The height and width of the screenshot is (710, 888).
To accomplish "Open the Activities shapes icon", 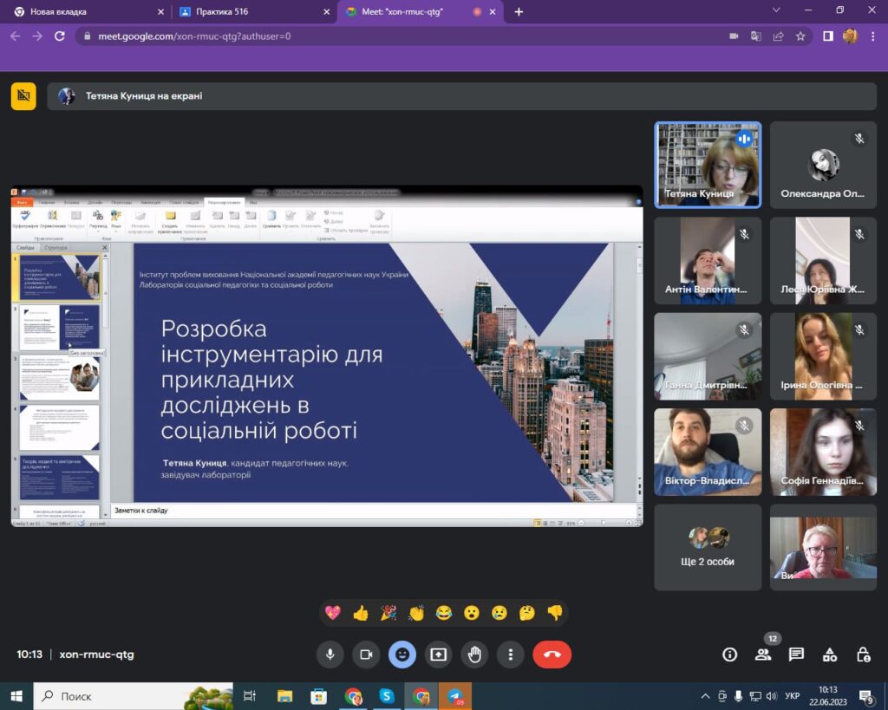I will coord(830,655).
